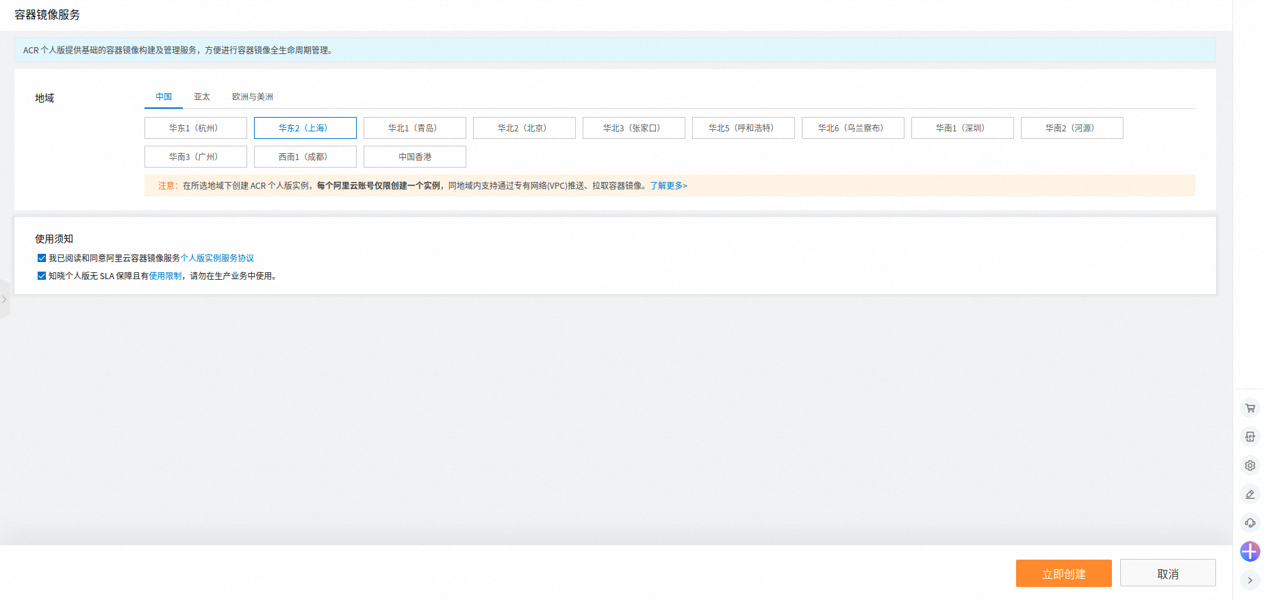The width and height of the screenshot is (1266, 600).
Task: Open the mobile APP icon in sidebar
Action: (1250, 436)
